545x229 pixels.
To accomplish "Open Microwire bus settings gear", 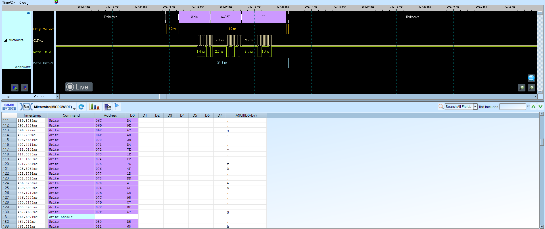I will tap(28, 13).
